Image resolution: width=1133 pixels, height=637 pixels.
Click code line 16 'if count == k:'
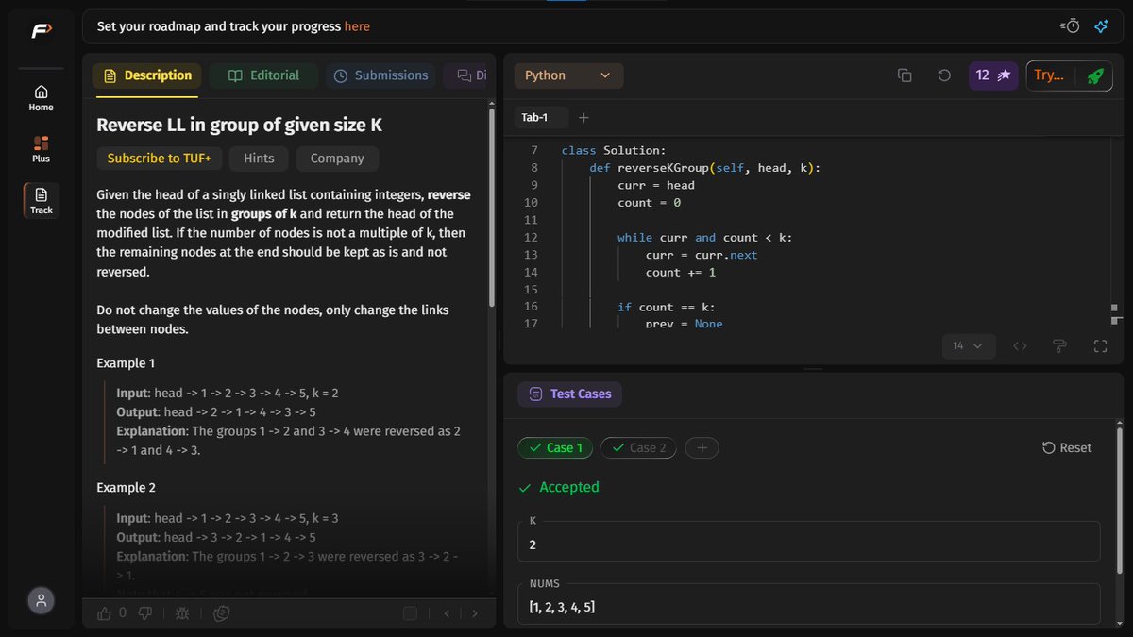click(x=667, y=307)
